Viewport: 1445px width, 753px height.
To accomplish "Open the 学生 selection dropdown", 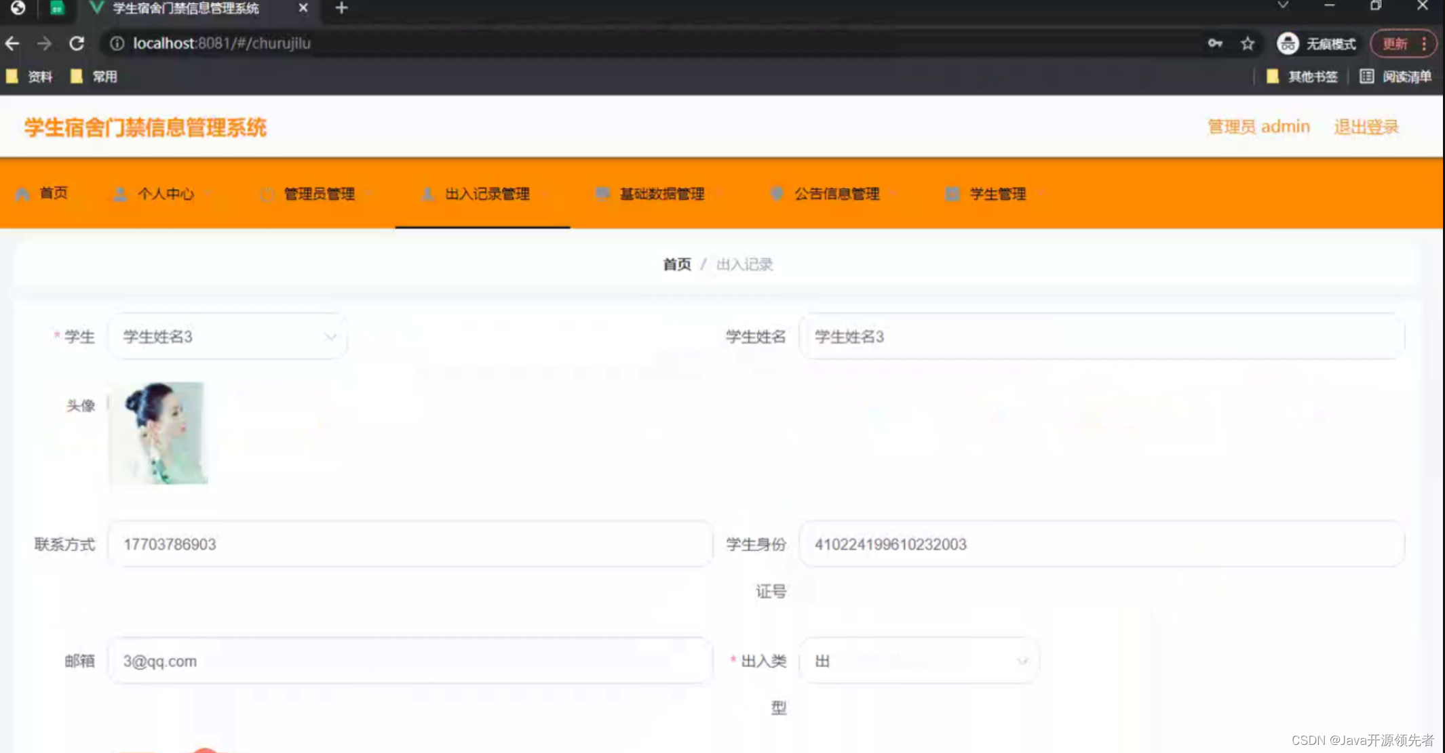I will tap(227, 337).
